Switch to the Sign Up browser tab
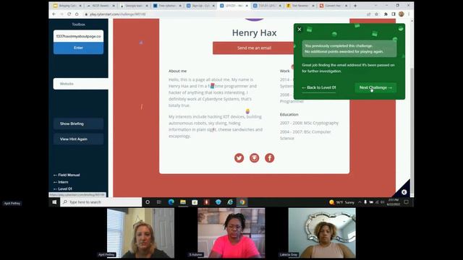Image resolution: width=463 pixels, height=260 pixels. (x=200, y=6)
